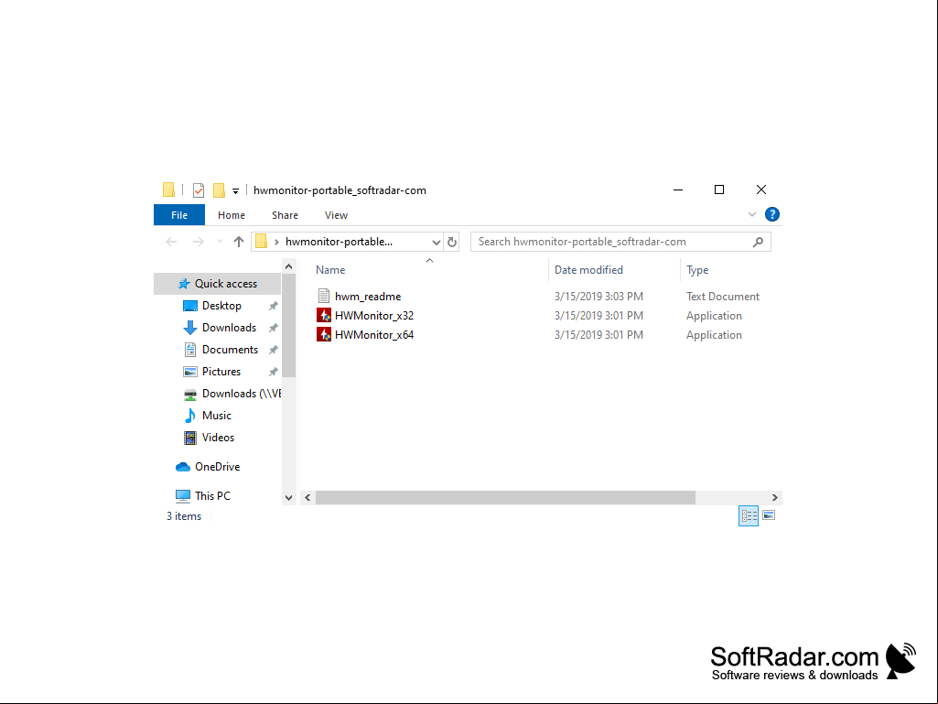938x704 pixels.
Task: Click the hwm_readme text document icon
Action: click(324, 297)
